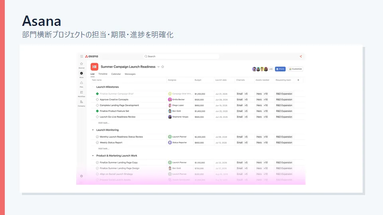
Task: Open the Plan section in the sidebar
Action: coord(81,84)
